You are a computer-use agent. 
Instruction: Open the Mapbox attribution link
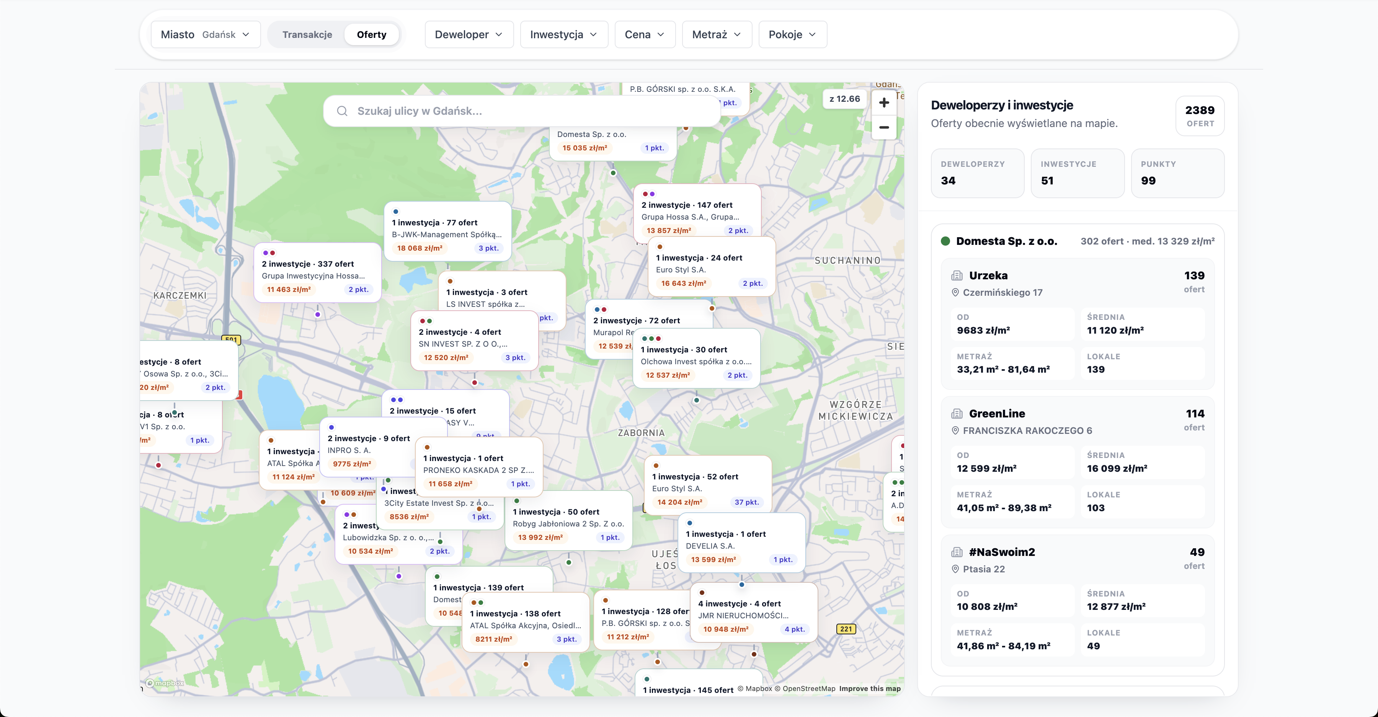pyautogui.click(x=755, y=689)
